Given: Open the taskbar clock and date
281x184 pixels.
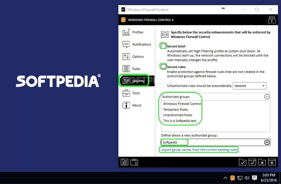Looking at the screenshot, I should [x=269, y=178].
